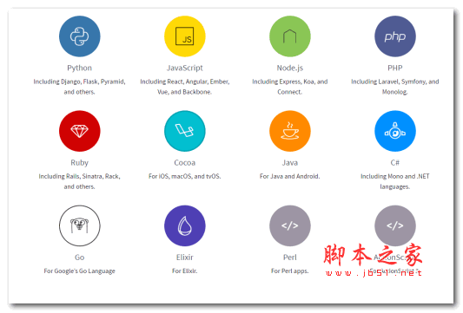Select the purple Elixir droplet icon
The width and height of the screenshot is (463, 313).
click(184, 225)
